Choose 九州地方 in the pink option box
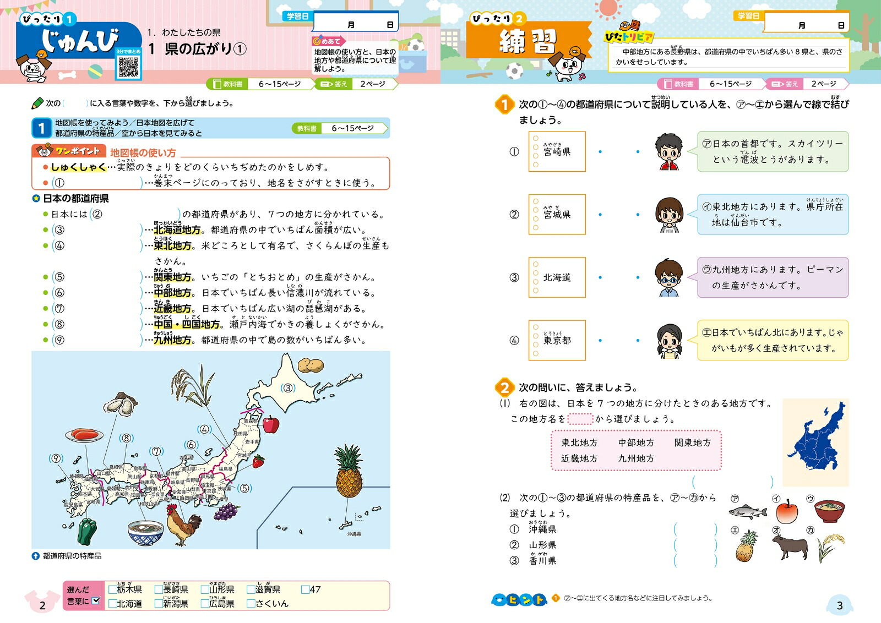The image size is (881, 623). pos(636,458)
